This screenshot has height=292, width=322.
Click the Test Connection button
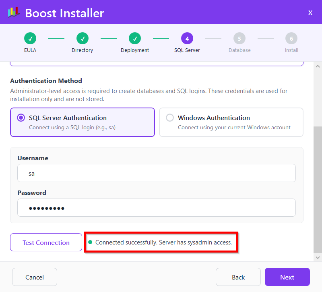pos(46,242)
